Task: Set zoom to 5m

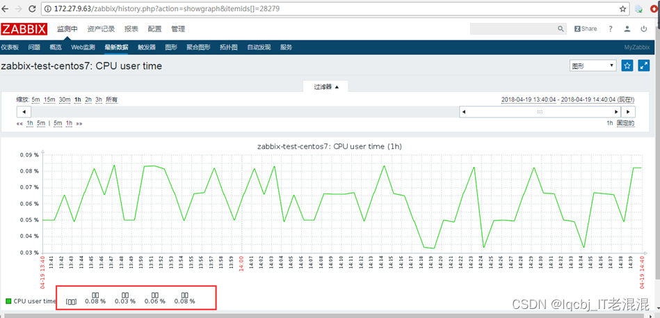Action: tap(35, 100)
